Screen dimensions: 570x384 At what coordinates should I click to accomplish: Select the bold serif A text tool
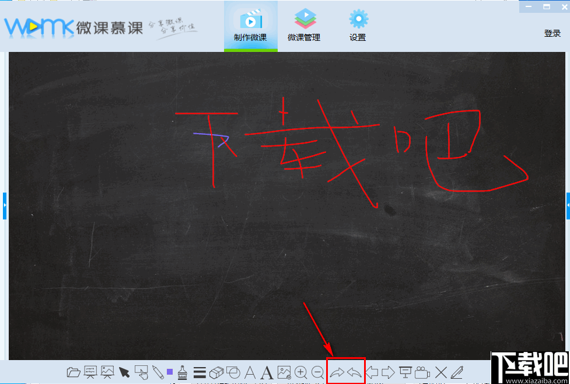click(267, 372)
